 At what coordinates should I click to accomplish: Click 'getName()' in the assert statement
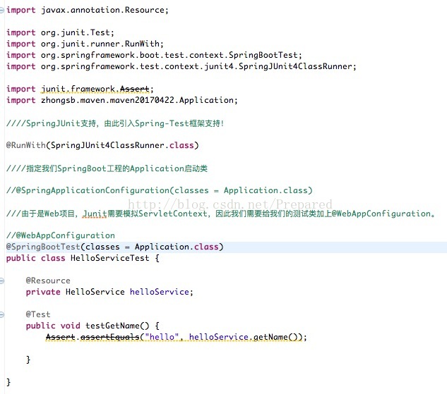pyautogui.click(x=275, y=337)
